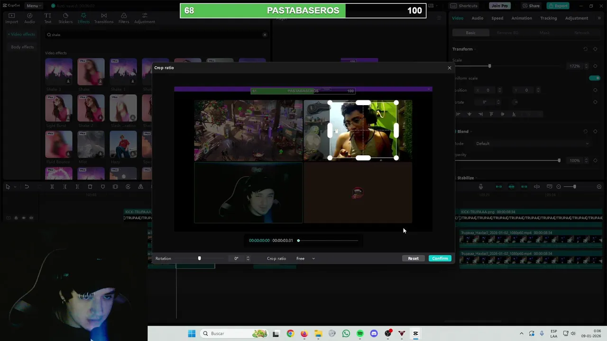607x341 pixels.
Task: Confirm the crop
Action: [x=440, y=259]
